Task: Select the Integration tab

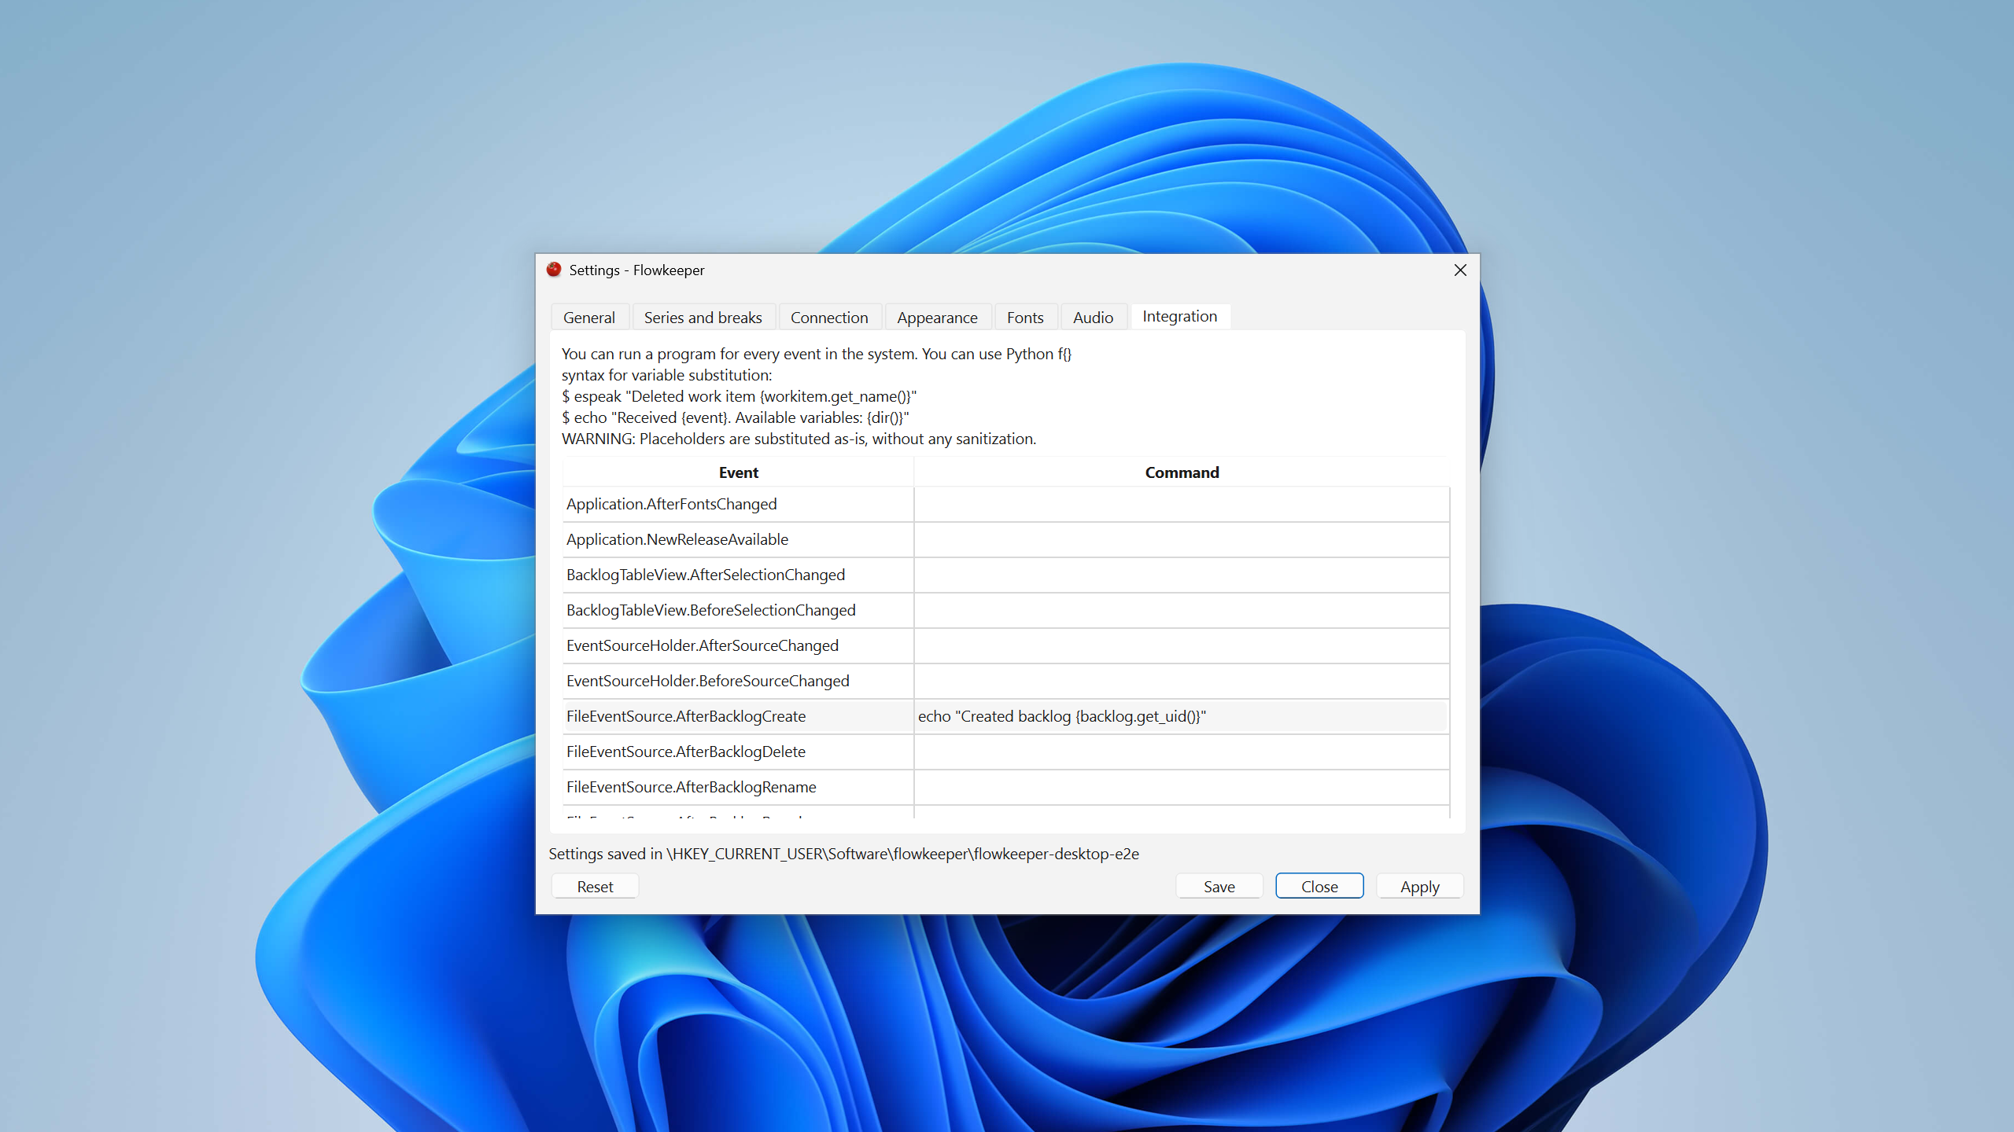Action: click(x=1179, y=316)
